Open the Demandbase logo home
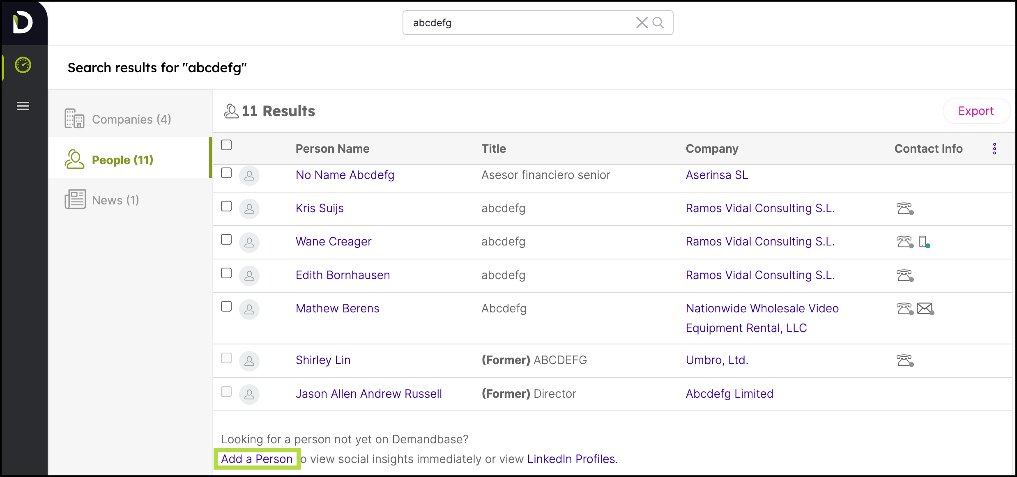 coord(23,22)
